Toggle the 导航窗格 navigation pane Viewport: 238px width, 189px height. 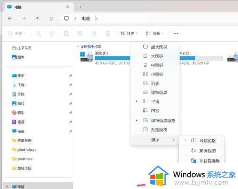point(201,141)
